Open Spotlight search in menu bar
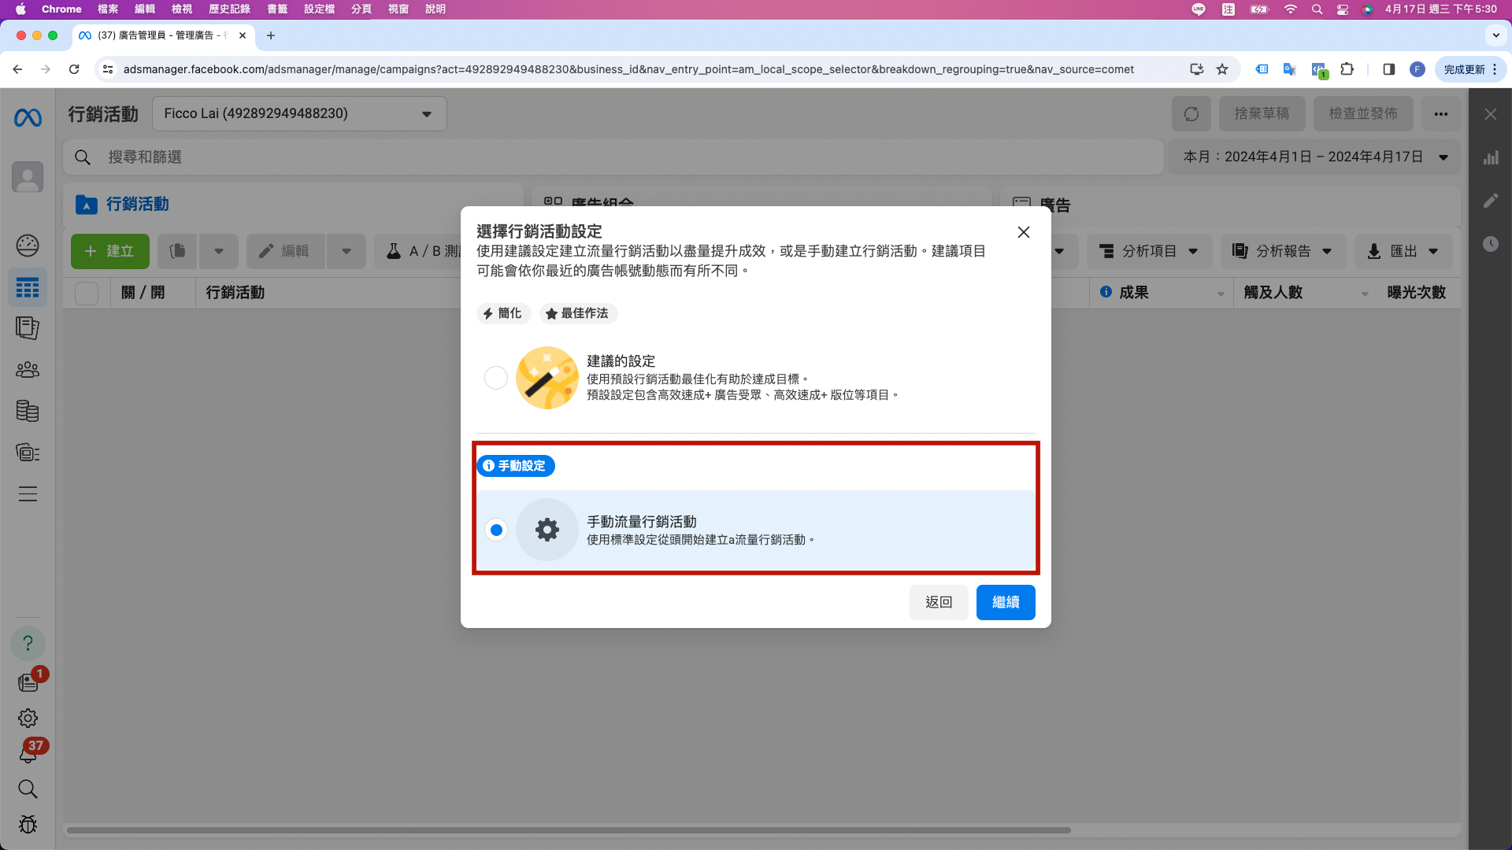Viewport: 1512px width, 850px height. click(x=1317, y=9)
